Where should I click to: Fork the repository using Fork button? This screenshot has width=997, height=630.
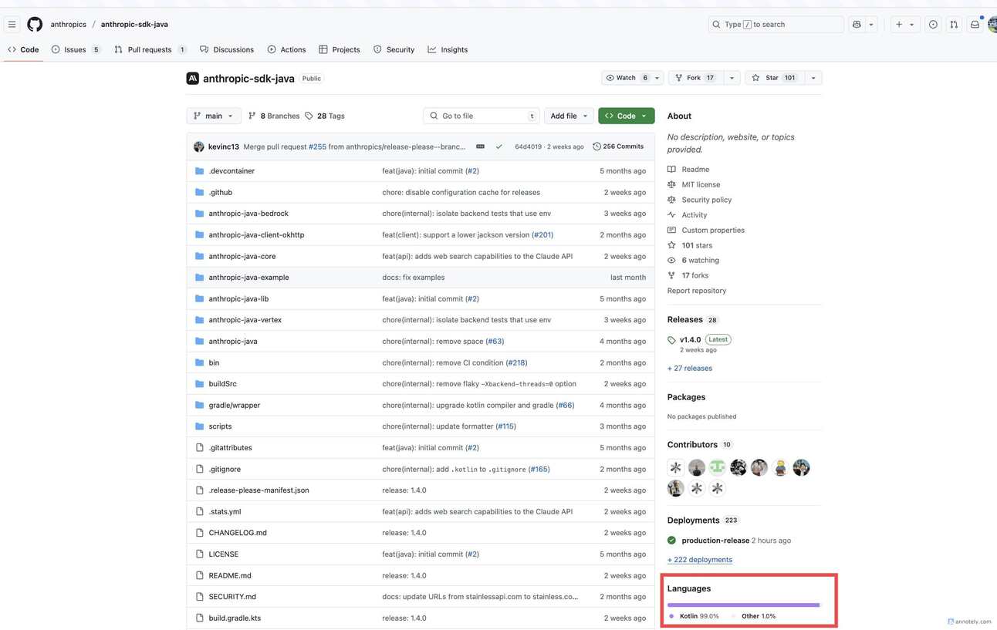point(695,78)
